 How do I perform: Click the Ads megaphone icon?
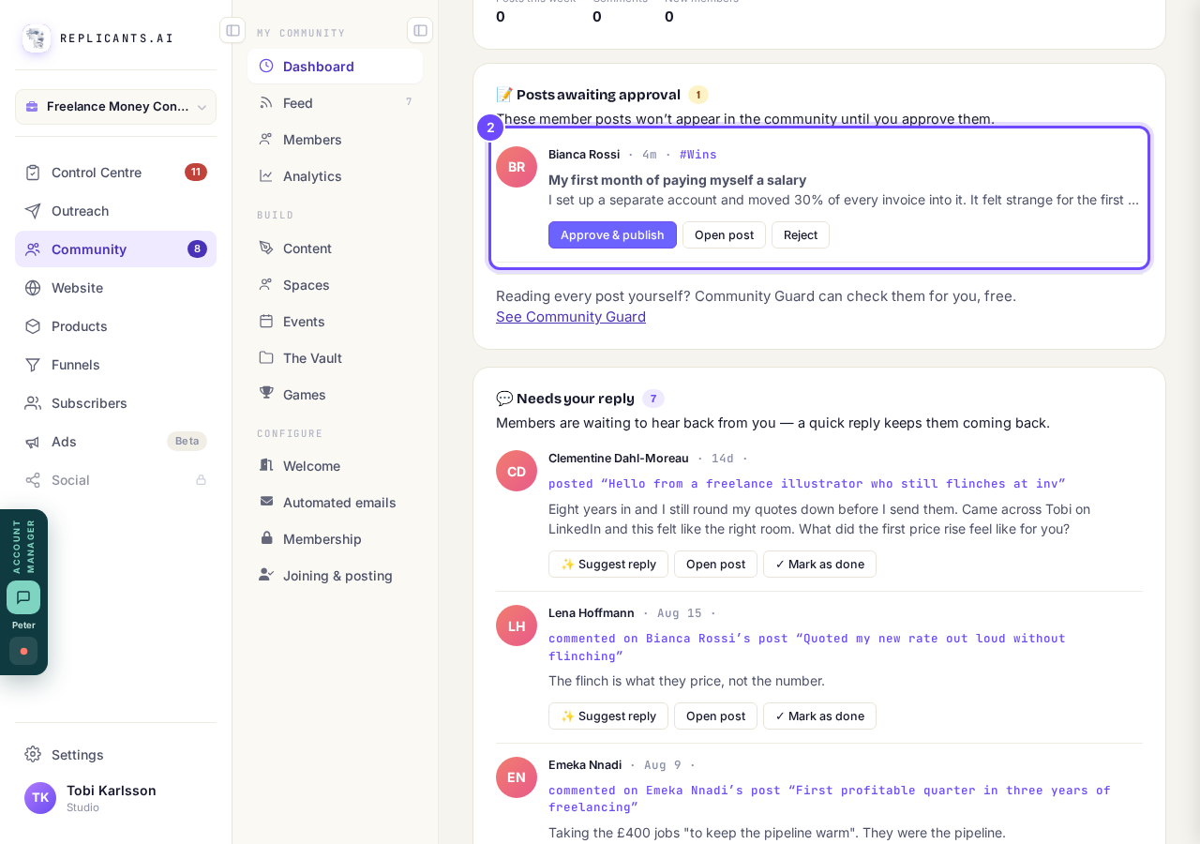tap(33, 442)
